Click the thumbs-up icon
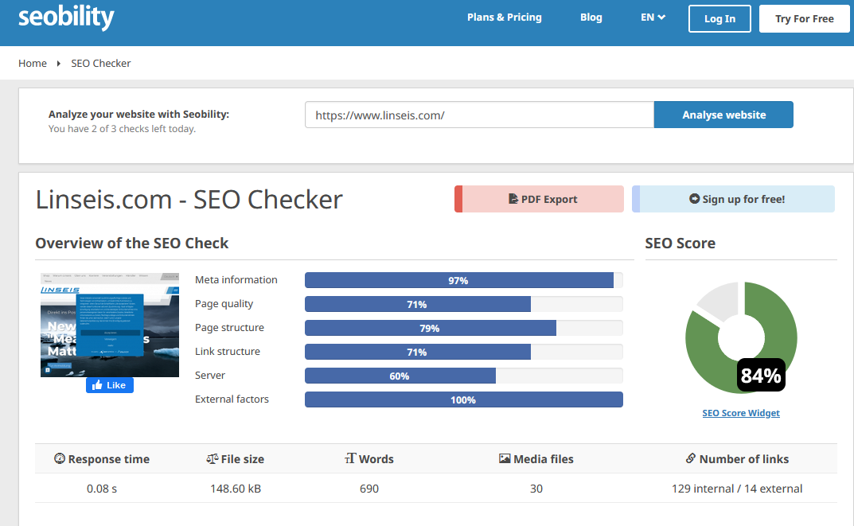 [x=97, y=385]
